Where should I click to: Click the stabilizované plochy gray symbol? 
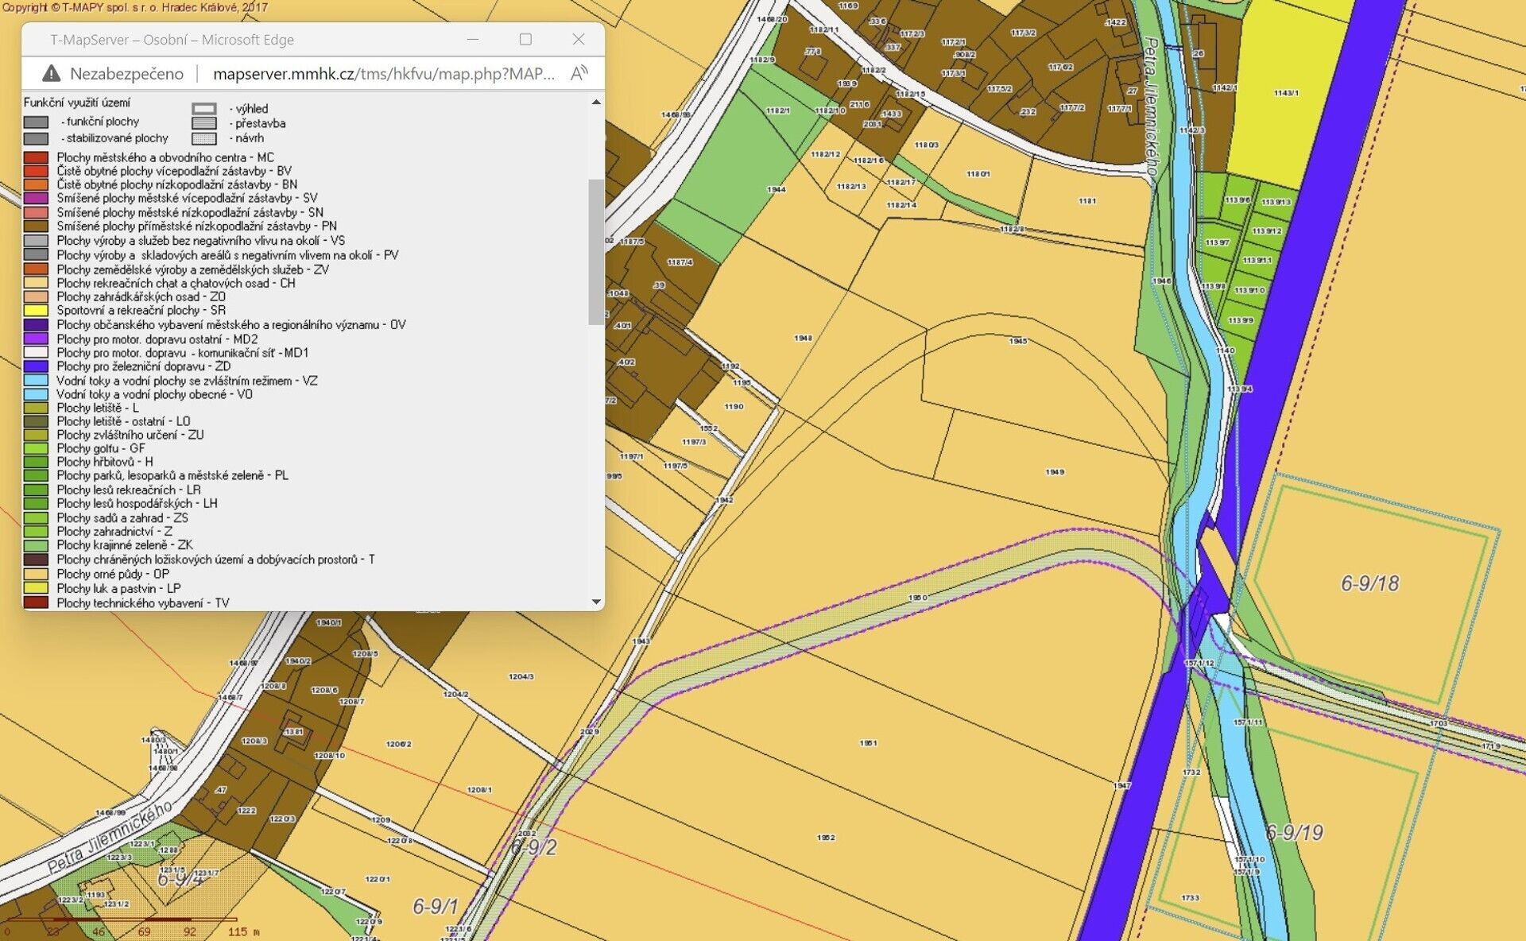[x=36, y=138]
